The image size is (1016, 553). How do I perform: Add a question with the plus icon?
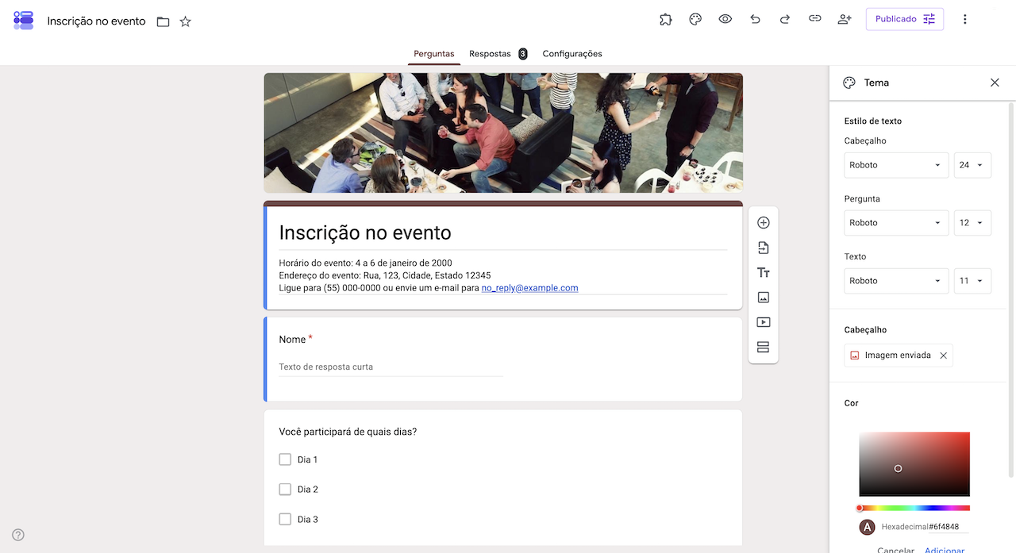(764, 223)
